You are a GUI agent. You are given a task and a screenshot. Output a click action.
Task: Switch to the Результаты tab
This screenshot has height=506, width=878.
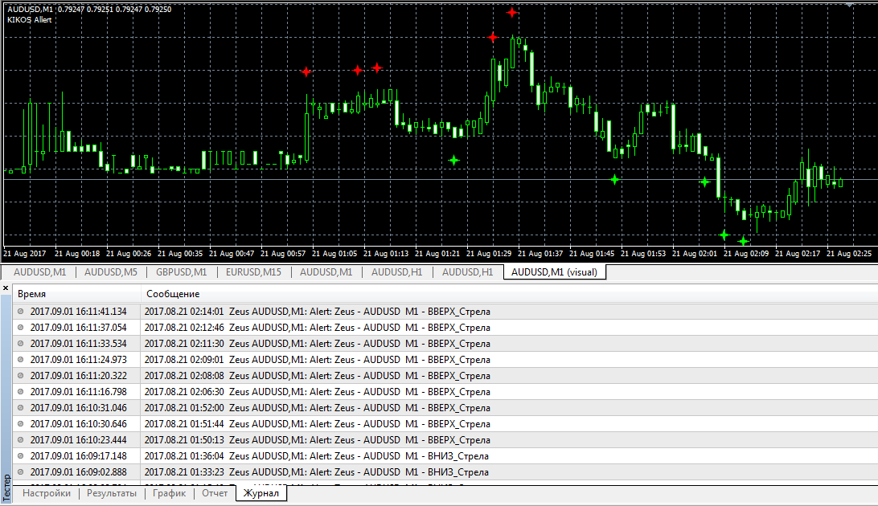tap(111, 493)
